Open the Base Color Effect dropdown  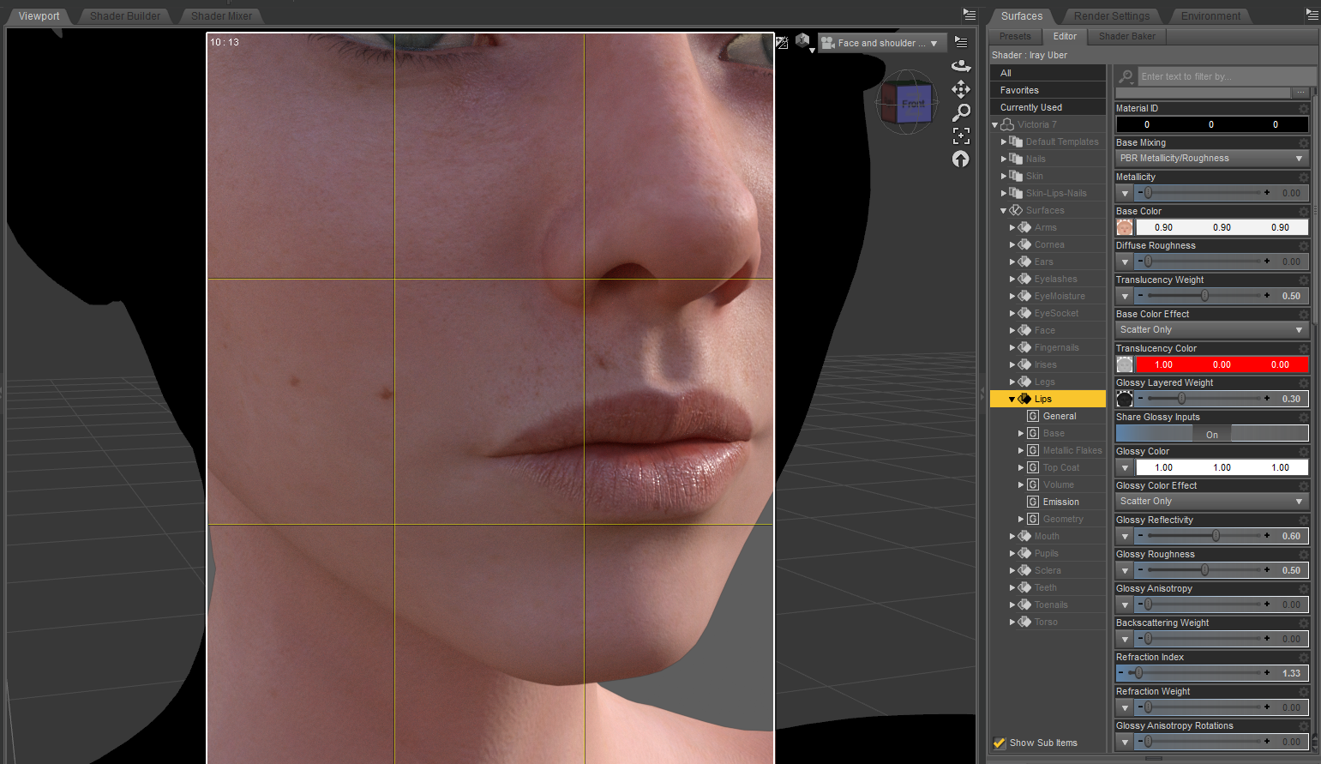click(x=1212, y=330)
